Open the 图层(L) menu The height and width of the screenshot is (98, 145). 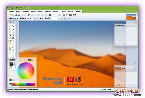pyautogui.click(x=40, y=11)
